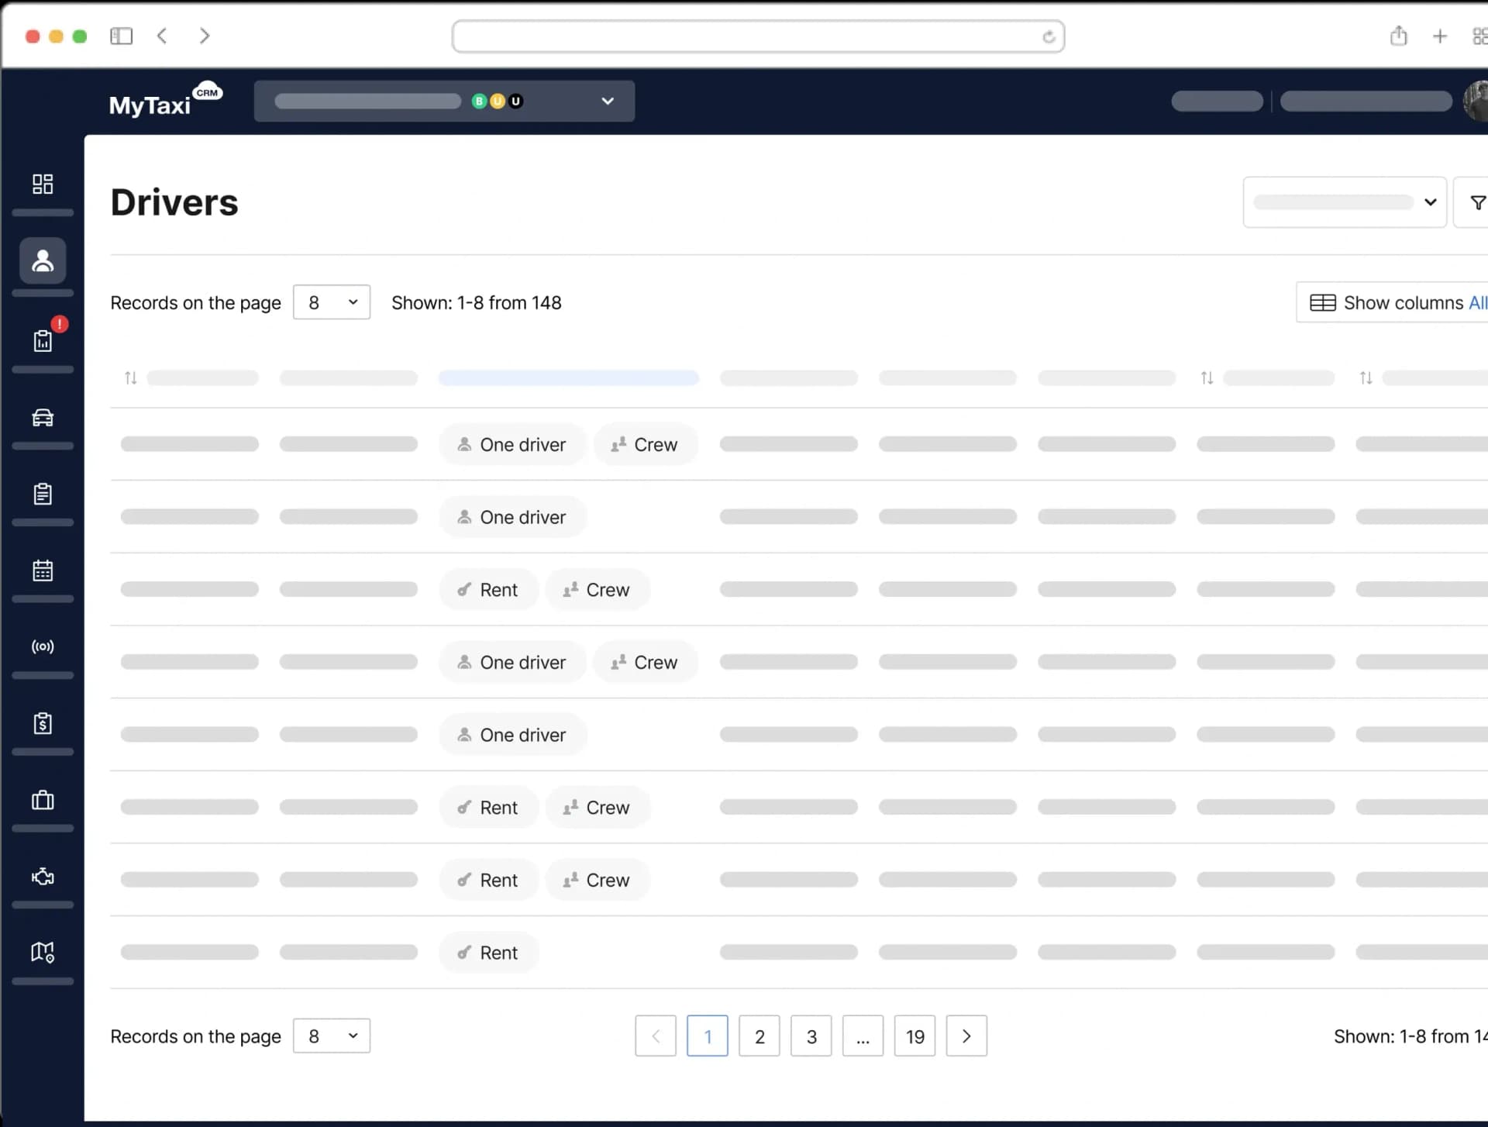Click the filter funnel icon
Image resolution: width=1488 pixels, height=1127 pixels.
1477,202
